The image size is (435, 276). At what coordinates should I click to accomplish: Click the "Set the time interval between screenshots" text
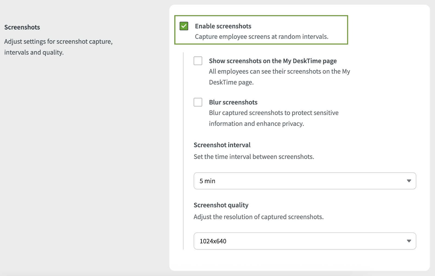[x=254, y=157]
